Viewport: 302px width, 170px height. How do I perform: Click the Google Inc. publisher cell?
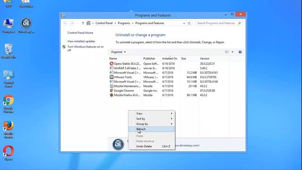coord(151,91)
